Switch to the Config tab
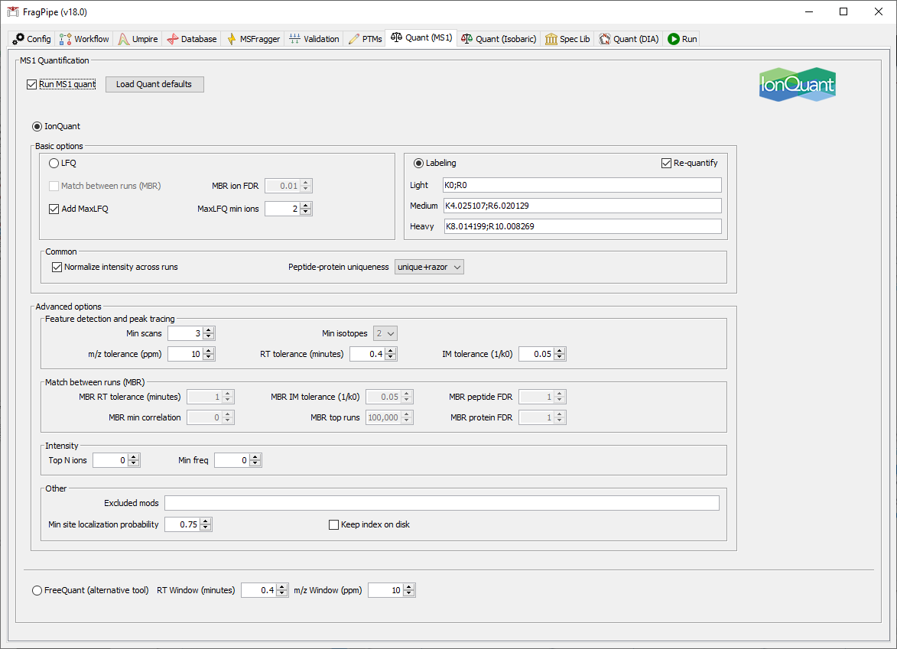The height and width of the screenshot is (649, 897). (32, 39)
